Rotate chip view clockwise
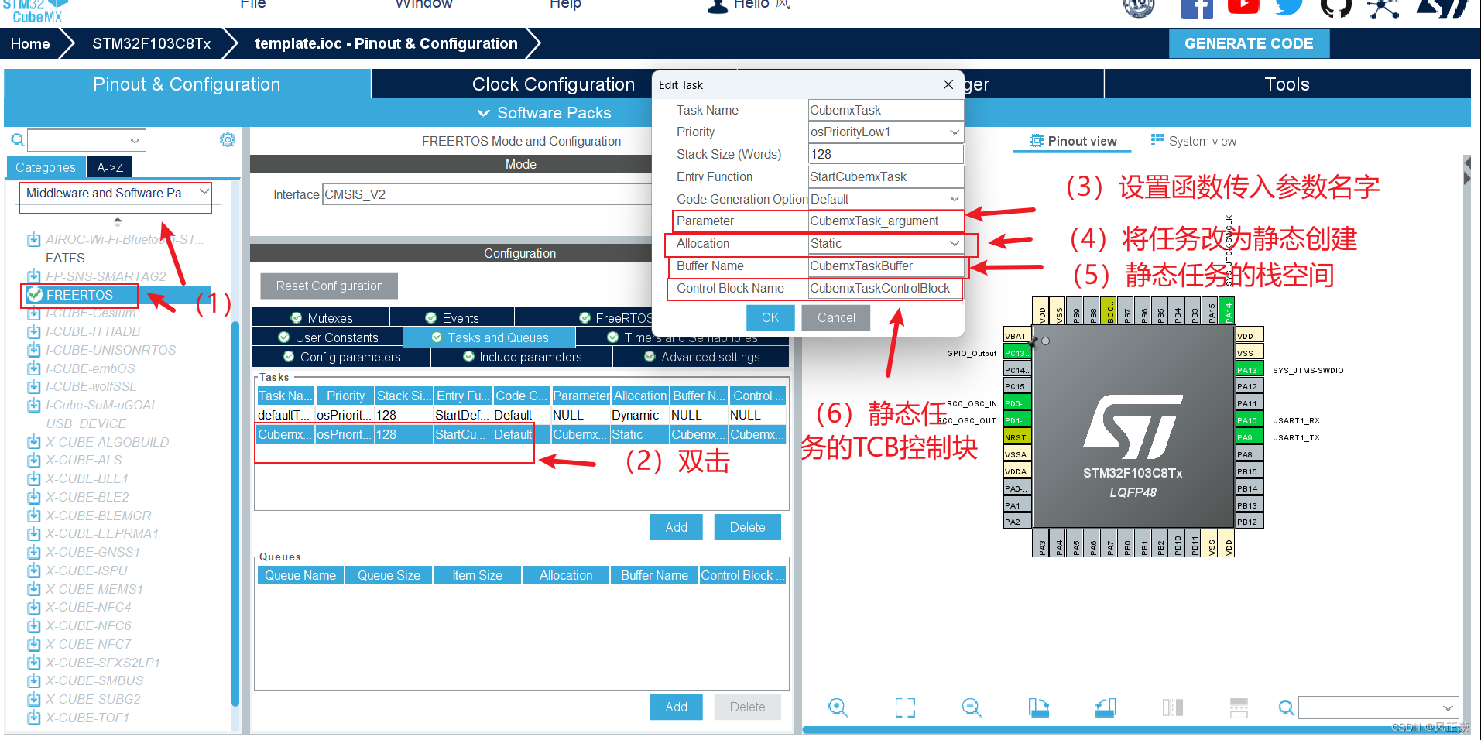1481x740 pixels. point(1038,707)
